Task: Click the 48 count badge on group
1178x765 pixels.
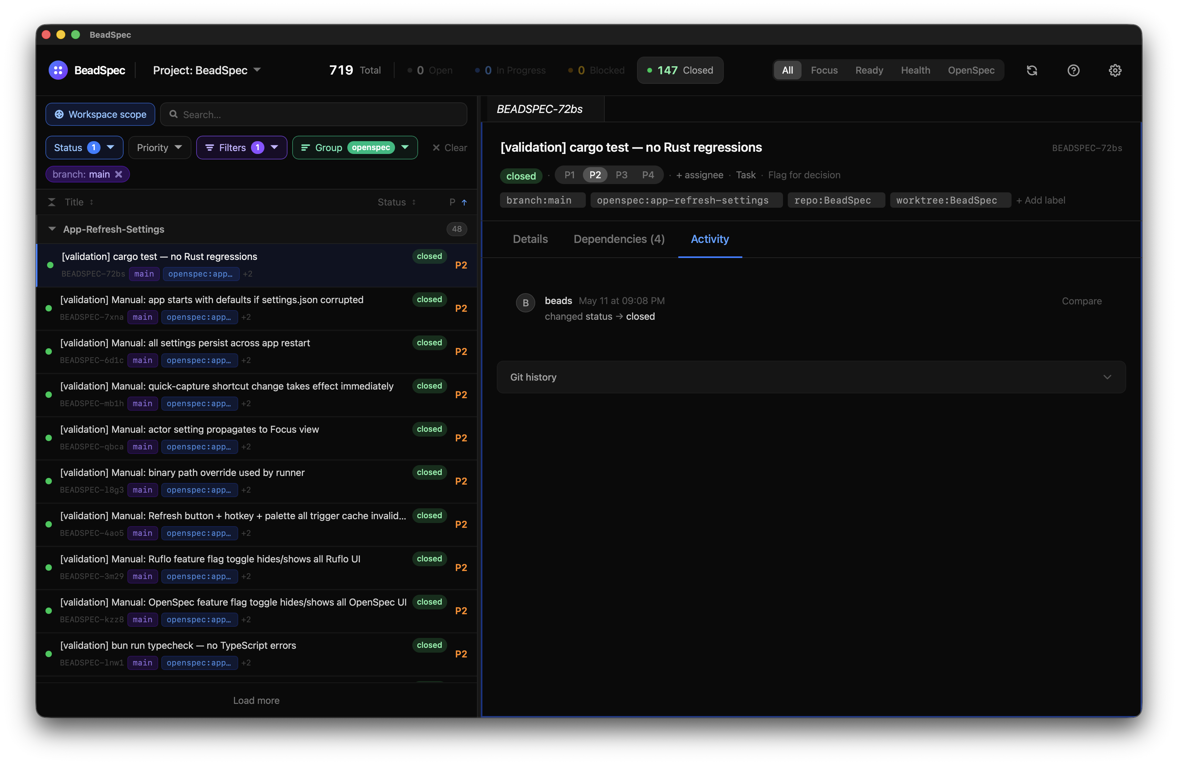Action: tap(456, 229)
